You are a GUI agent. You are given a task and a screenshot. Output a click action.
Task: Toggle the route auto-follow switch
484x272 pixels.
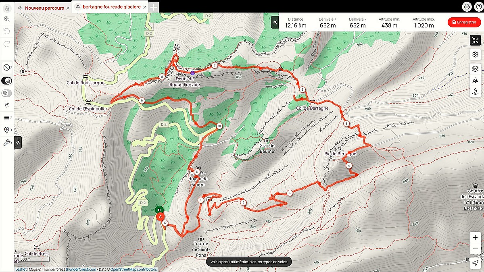click(x=7, y=81)
